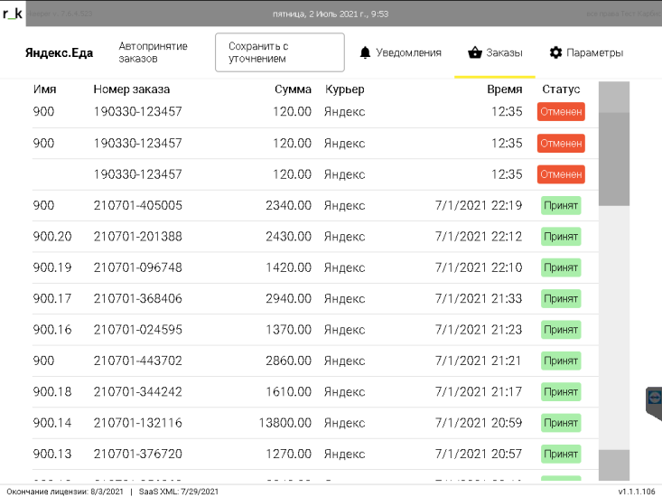Click the SaaS XML: 7/29/2021 status text
Screen dimensions: 662x497
[179, 492]
